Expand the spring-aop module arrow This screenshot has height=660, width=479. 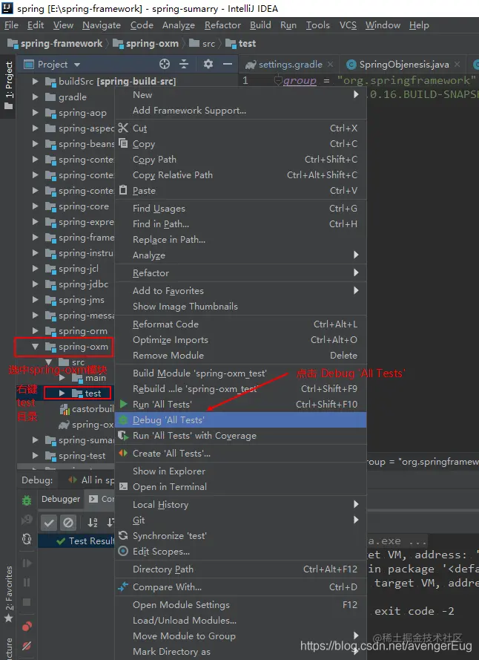pos(36,113)
